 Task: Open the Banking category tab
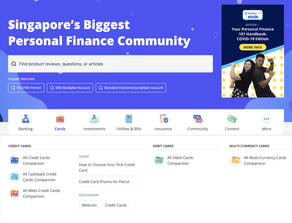[x=25, y=122]
